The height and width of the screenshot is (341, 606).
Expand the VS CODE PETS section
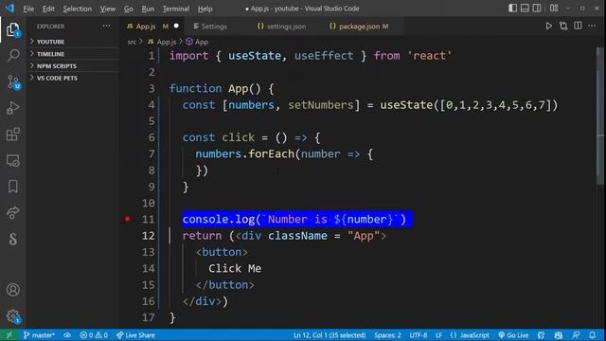72,78
